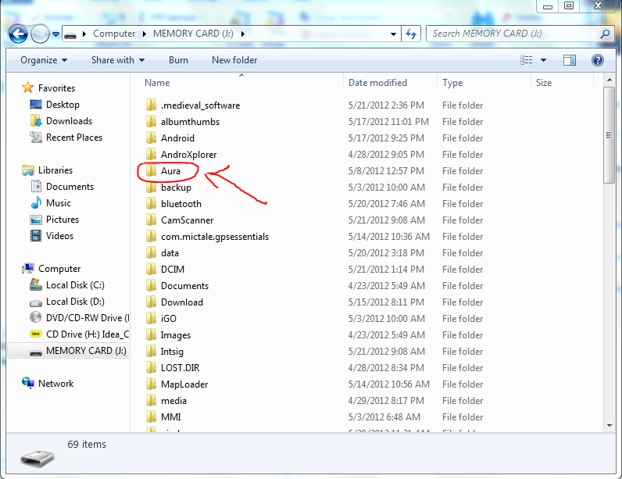Click the file list vertical scrollbar thumb

tap(609, 136)
